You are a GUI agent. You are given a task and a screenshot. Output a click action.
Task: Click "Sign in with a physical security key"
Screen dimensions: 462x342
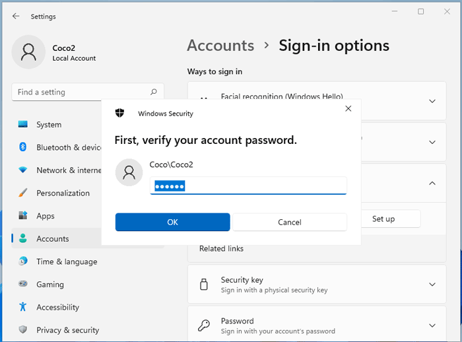(274, 290)
